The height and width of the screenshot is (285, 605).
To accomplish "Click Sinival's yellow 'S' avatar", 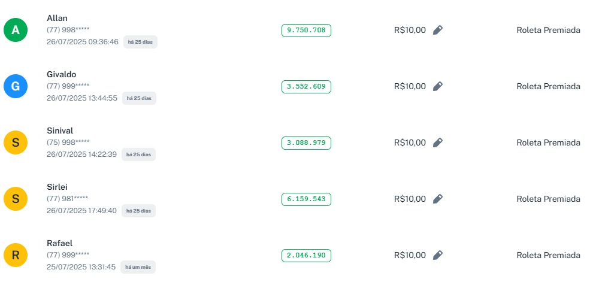I will pos(16,142).
